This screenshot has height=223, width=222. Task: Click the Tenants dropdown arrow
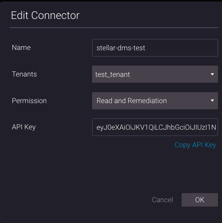pyautogui.click(x=212, y=74)
